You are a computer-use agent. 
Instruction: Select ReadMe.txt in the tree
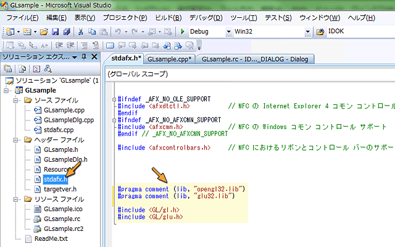coord(51,239)
